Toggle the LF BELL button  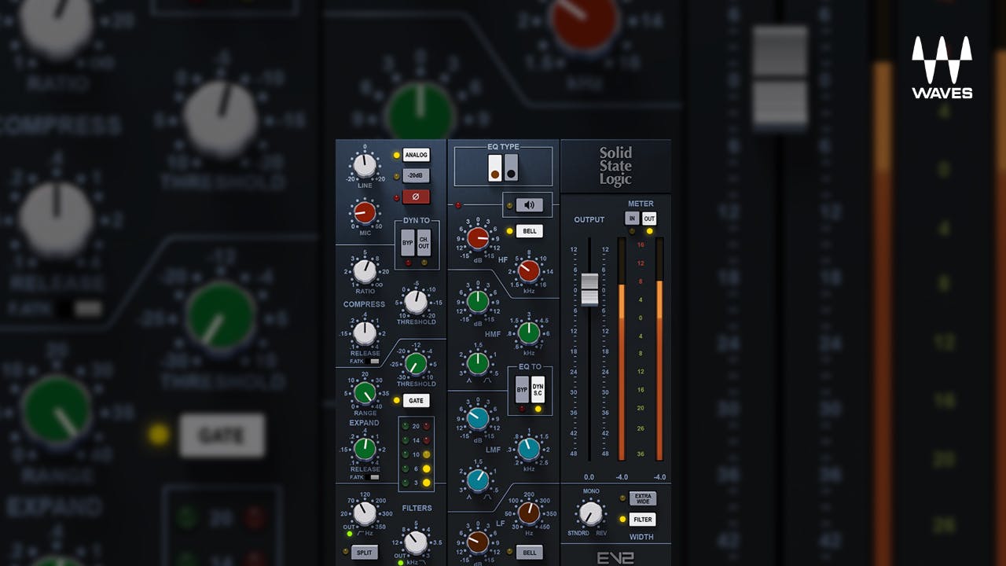(530, 552)
